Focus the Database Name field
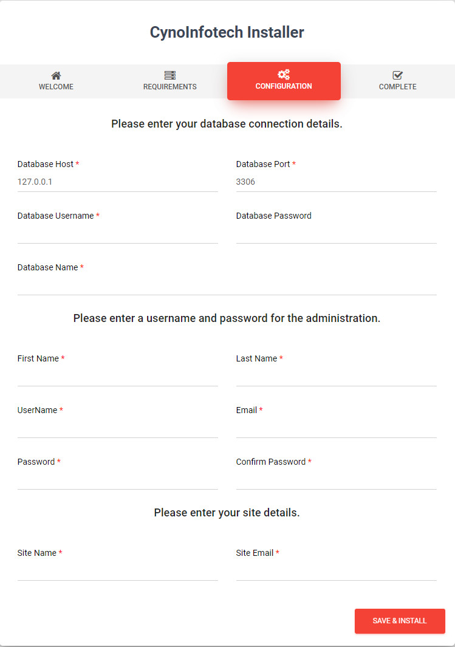The width and height of the screenshot is (455, 647). 227,285
